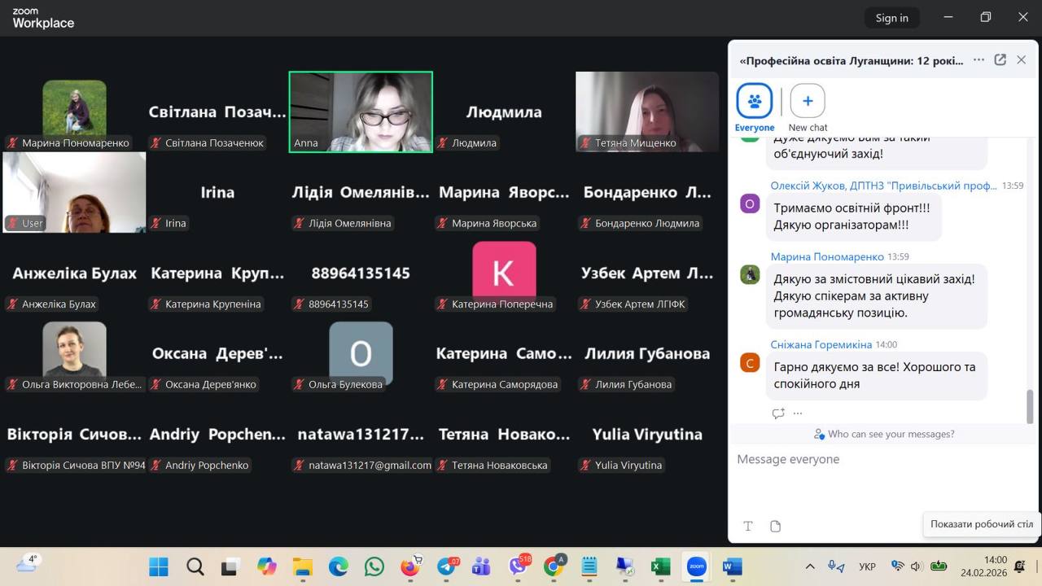Reply to Сніжана Горемикіна's message

tap(777, 413)
